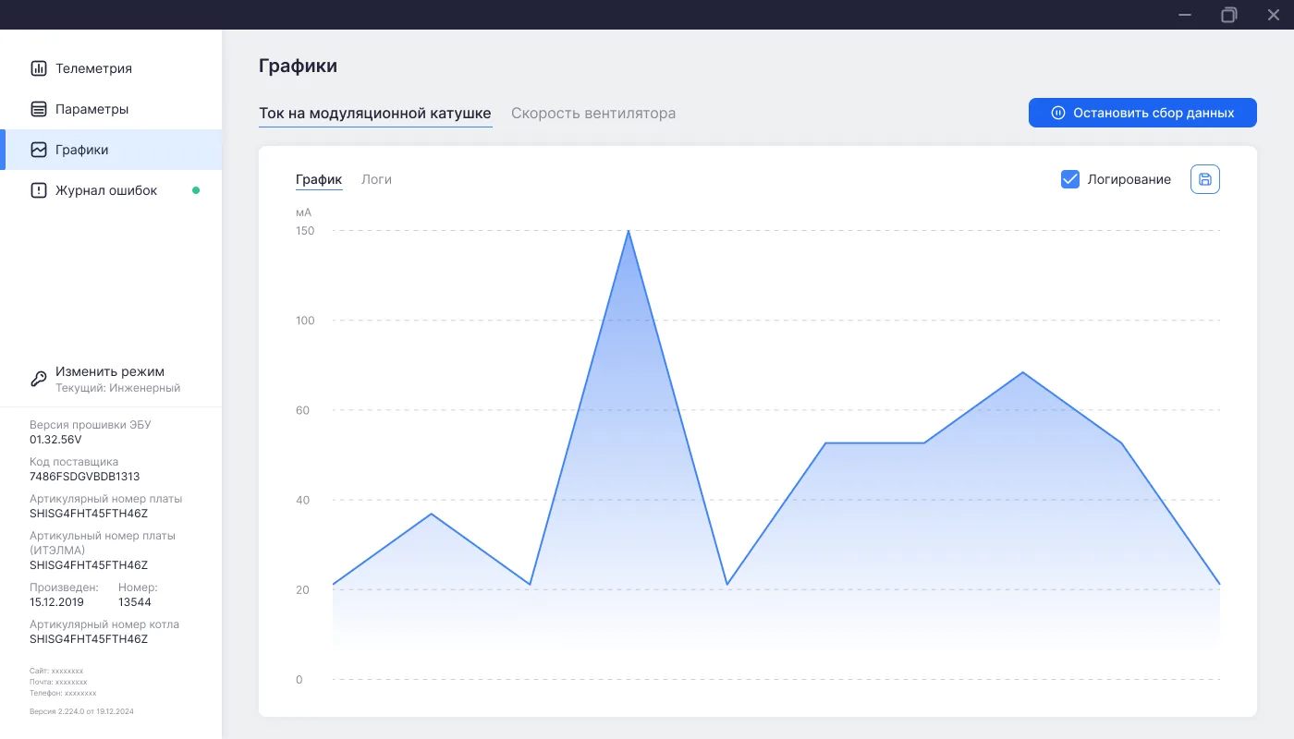Open Журнал ошибок page

pyautogui.click(x=111, y=190)
